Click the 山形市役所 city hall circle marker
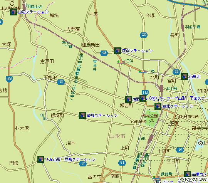Viewport: 208px width, 183px height. click(178, 117)
